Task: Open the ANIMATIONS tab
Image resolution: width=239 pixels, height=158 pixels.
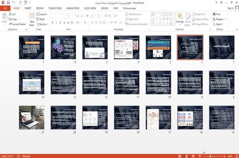Action: [x=73, y=8]
